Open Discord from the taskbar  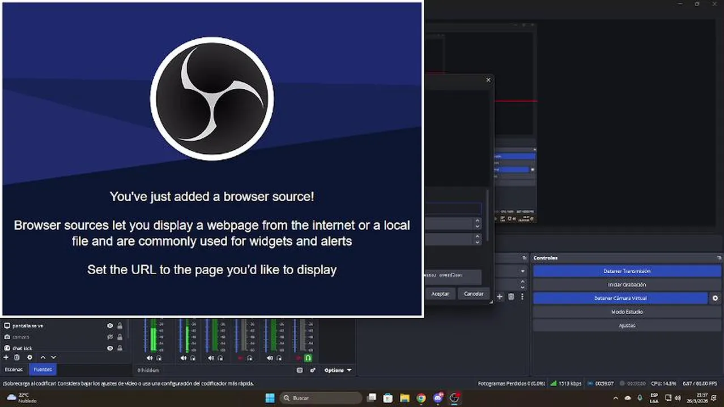(x=437, y=398)
